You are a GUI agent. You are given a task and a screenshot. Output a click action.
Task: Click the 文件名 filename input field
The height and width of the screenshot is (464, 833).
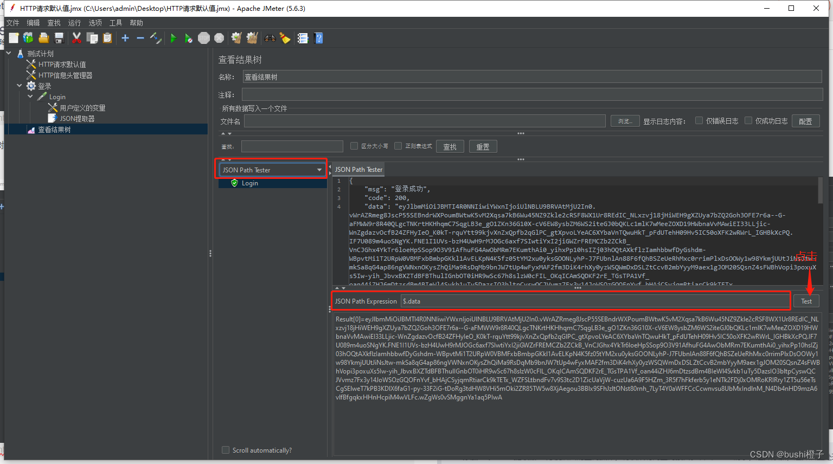pos(425,121)
